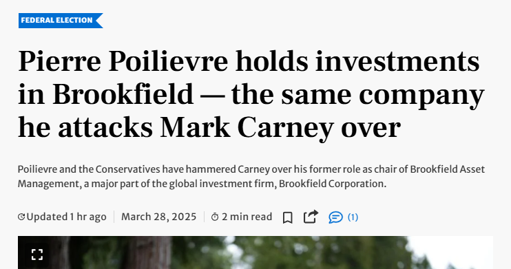Click 'investments' in the headline's first line
The height and width of the screenshot is (269, 511).
397,61
